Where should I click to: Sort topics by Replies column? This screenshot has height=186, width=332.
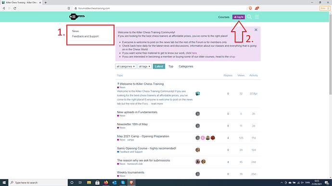pos(228,75)
